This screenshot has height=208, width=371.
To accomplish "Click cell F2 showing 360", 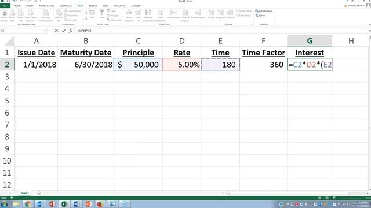I will [x=263, y=64].
